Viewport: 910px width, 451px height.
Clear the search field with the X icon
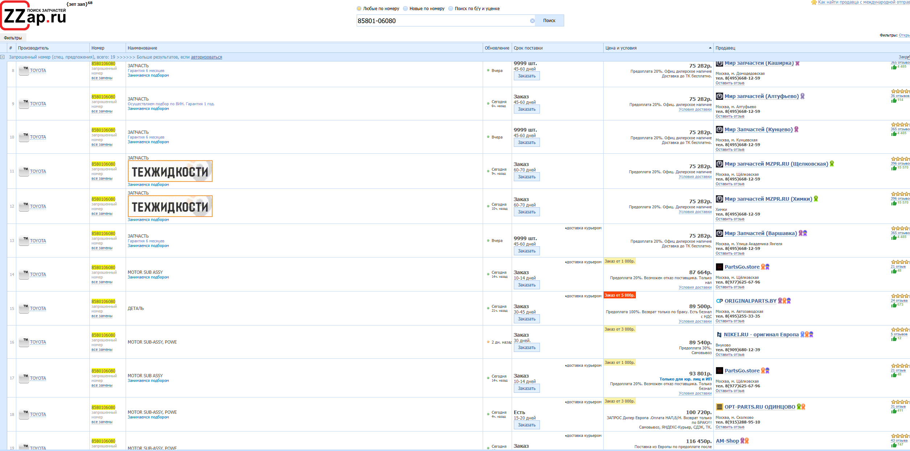click(532, 21)
